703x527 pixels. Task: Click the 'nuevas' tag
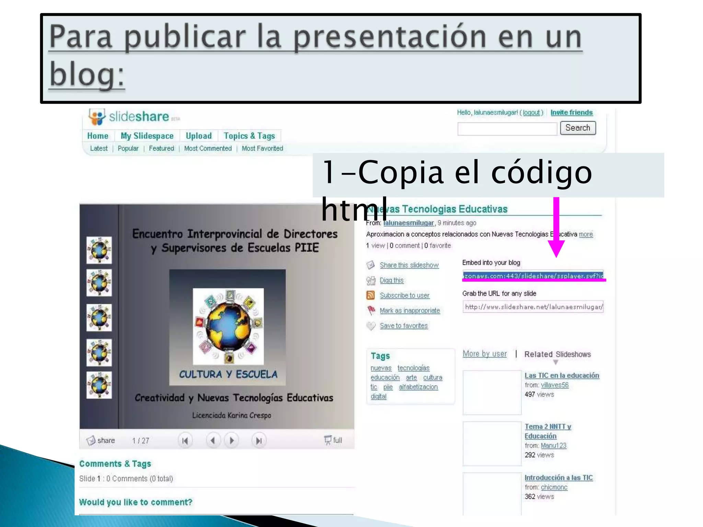381,368
